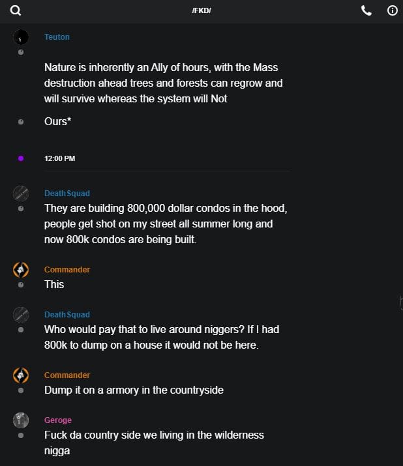Open the Teuton username link

click(x=57, y=37)
